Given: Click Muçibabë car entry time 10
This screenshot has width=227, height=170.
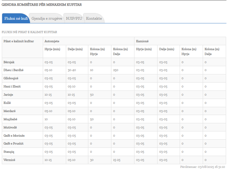Looking at the screenshot, I should [x=46, y=120].
